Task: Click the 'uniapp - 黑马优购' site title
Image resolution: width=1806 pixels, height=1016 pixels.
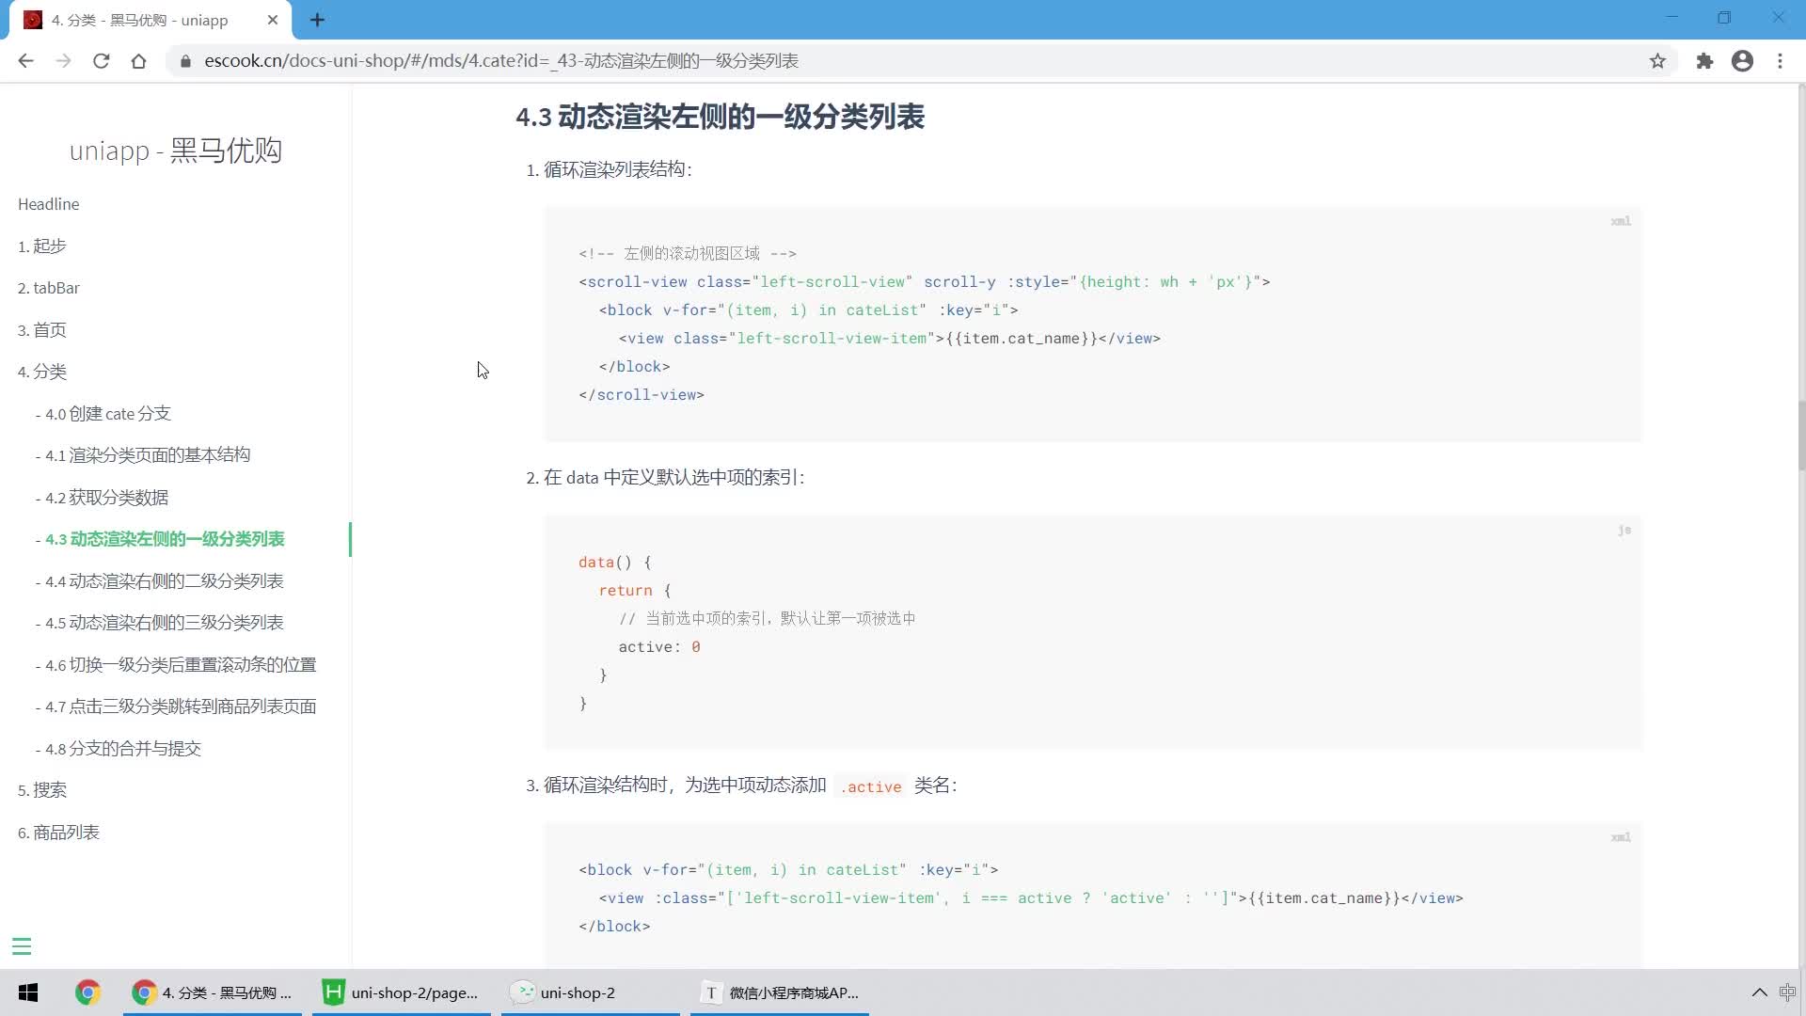Action: coord(176,151)
